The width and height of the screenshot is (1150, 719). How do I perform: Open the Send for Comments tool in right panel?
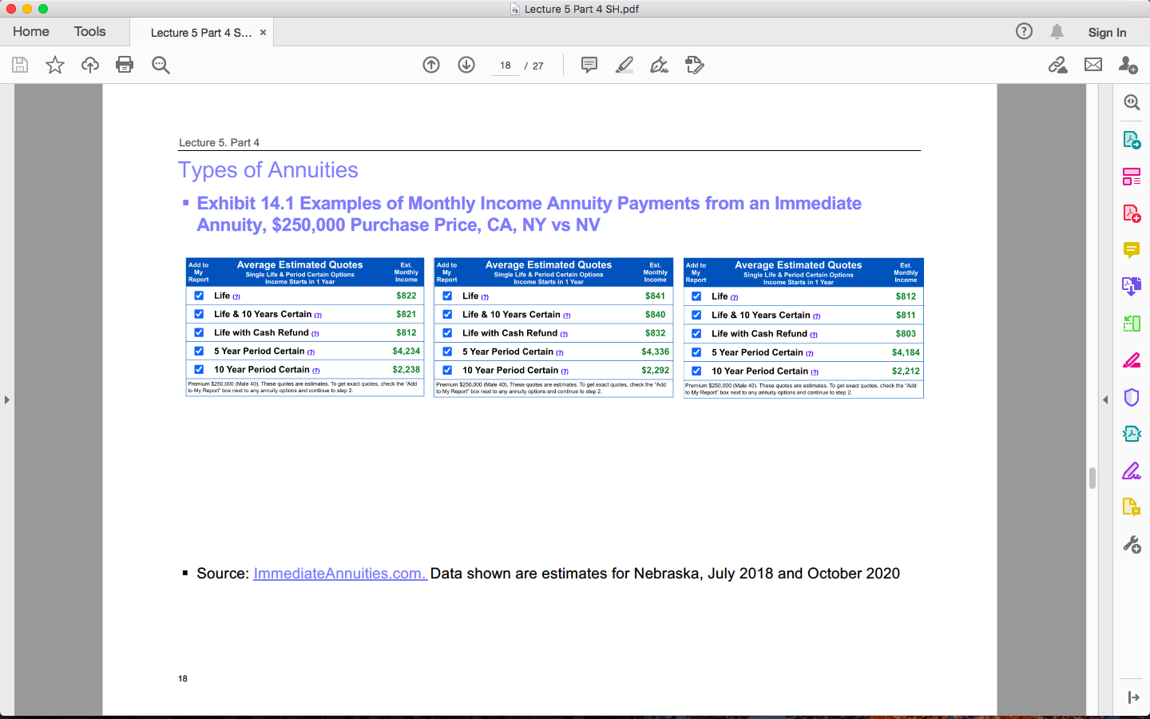tap(1132, 507)
